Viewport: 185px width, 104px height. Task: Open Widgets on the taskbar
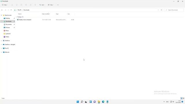90,102
